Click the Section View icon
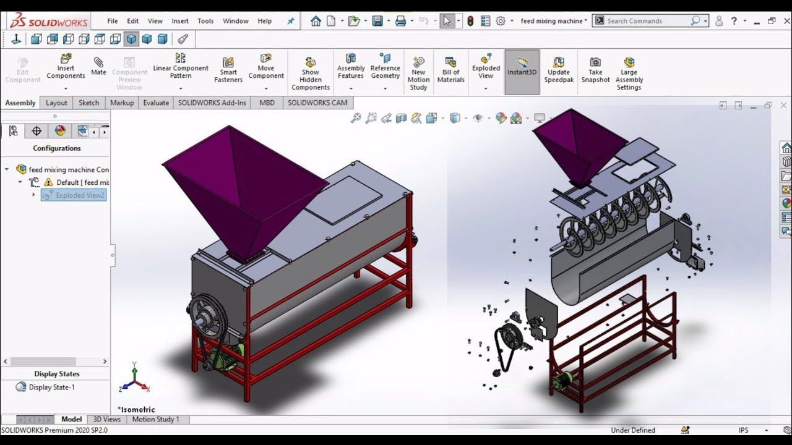 pos(401,118)
